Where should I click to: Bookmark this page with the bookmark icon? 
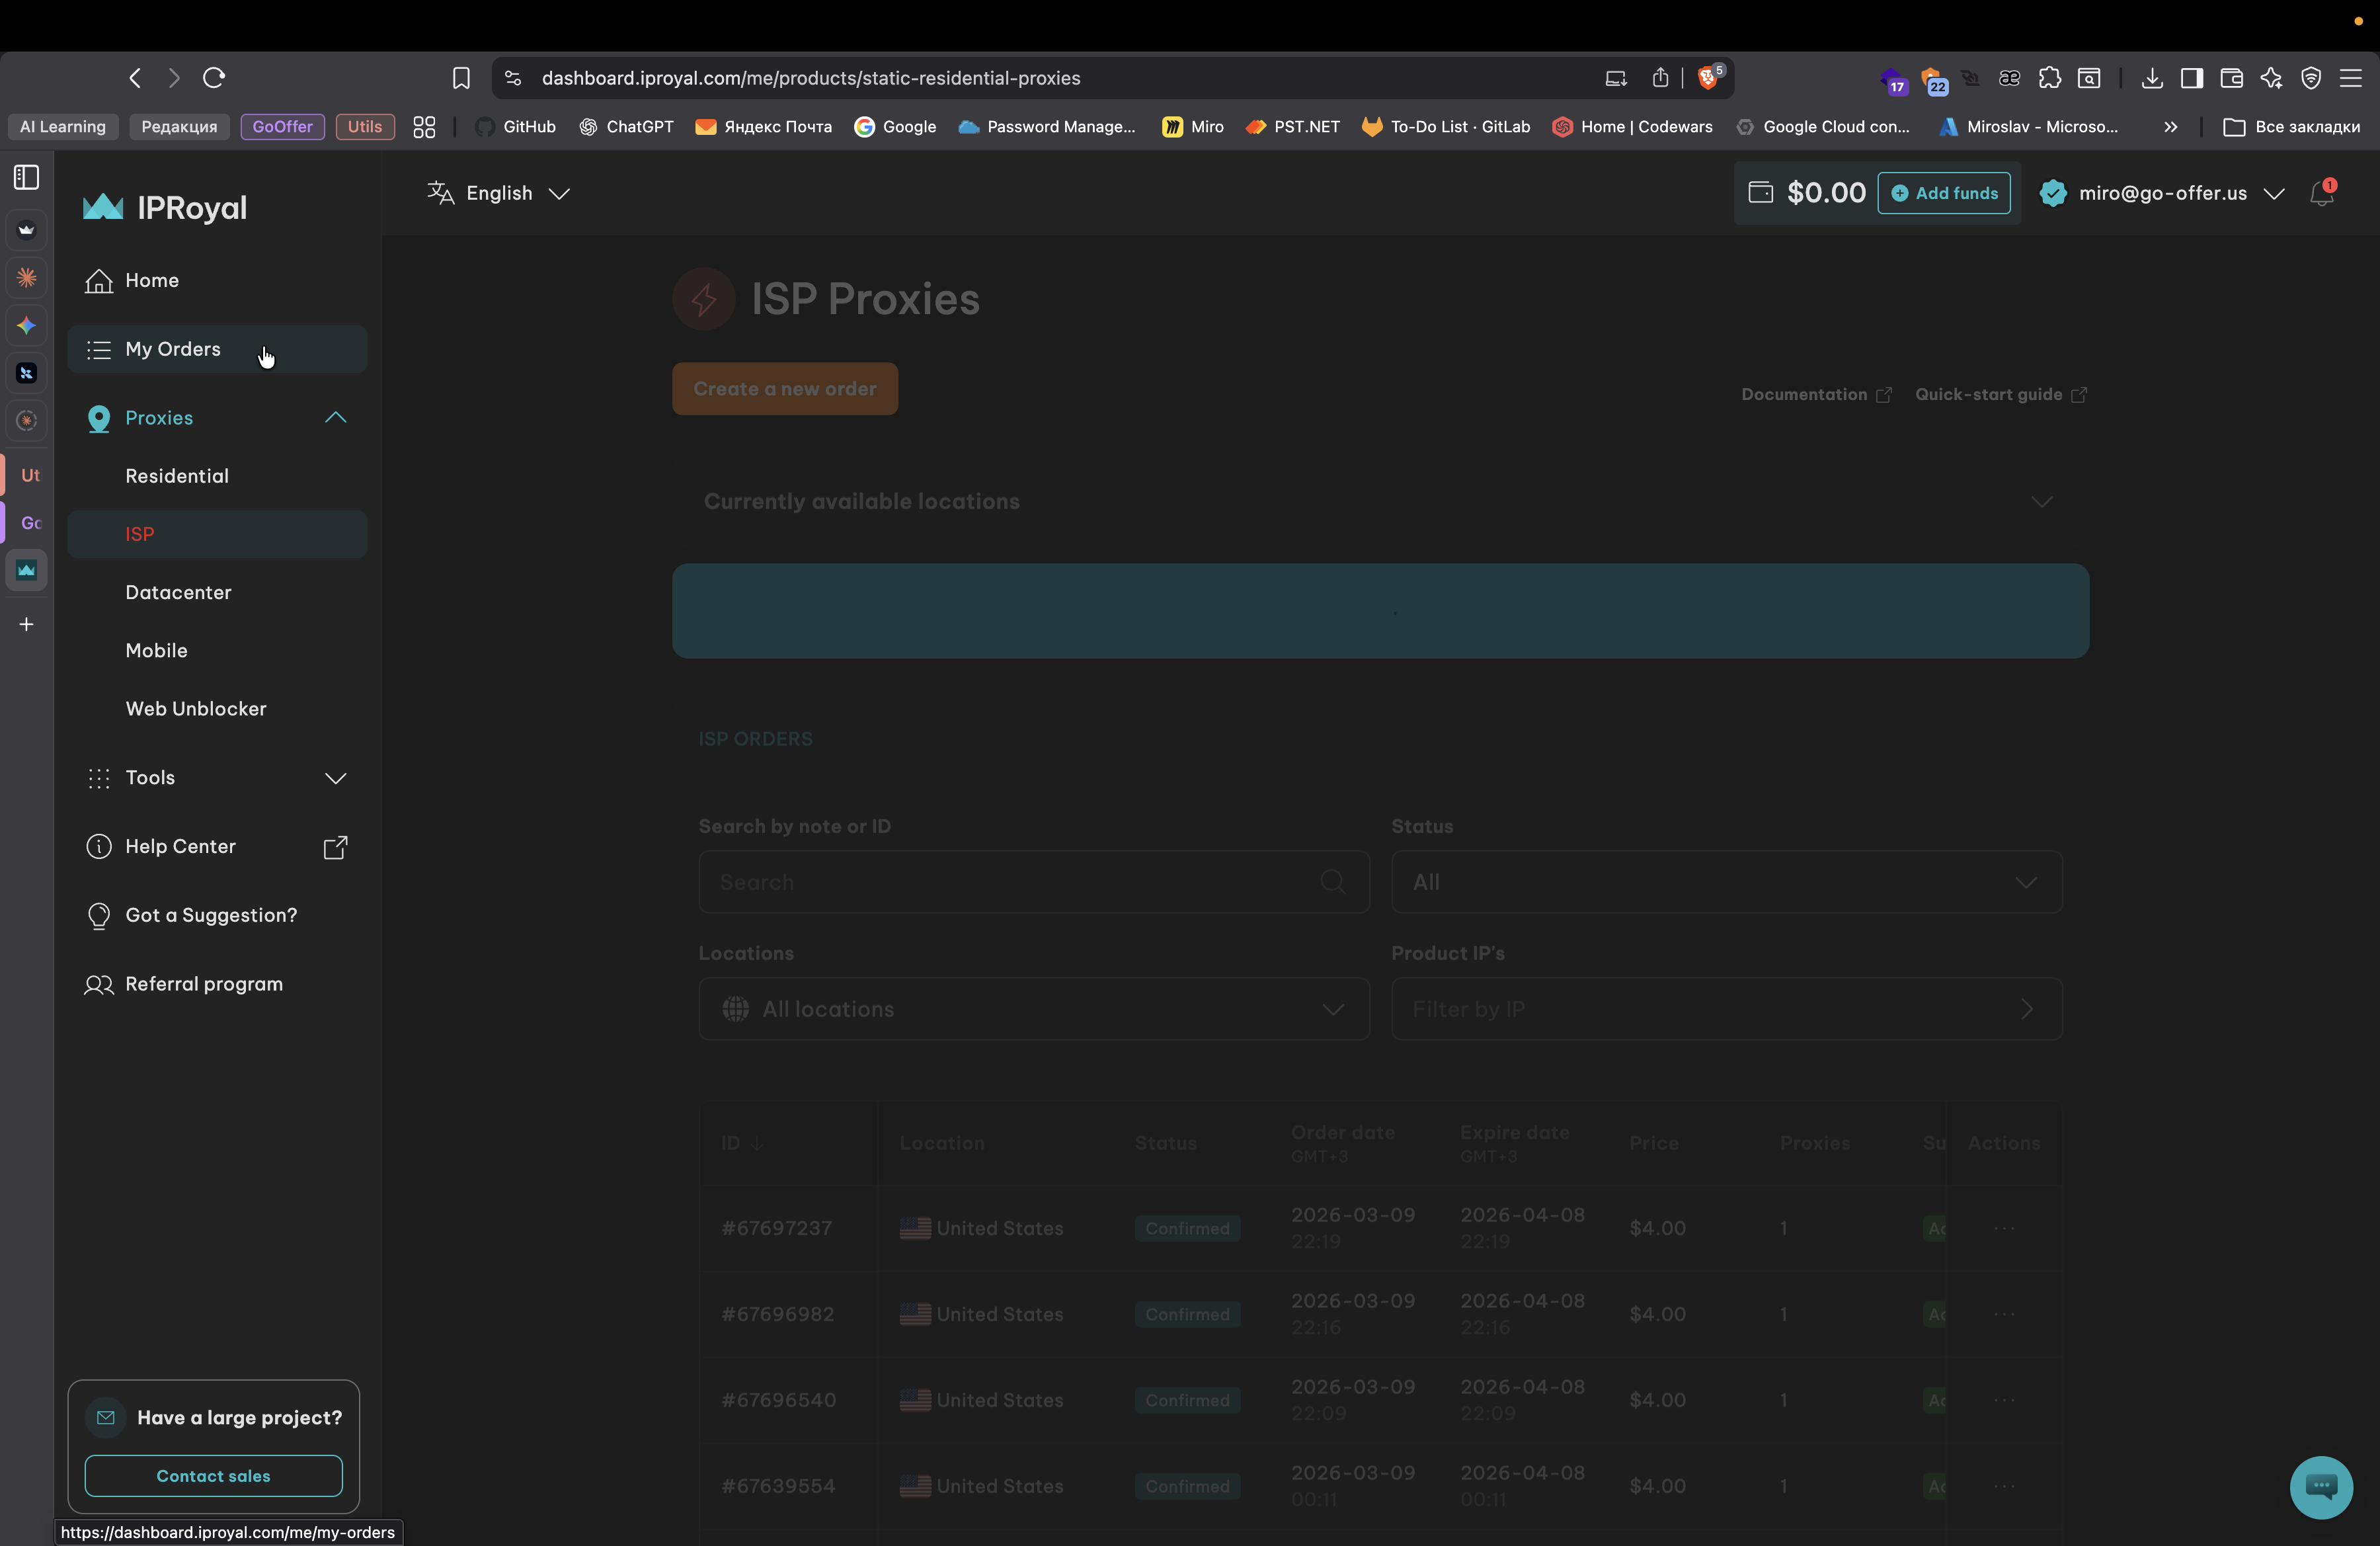coord(461,78)
